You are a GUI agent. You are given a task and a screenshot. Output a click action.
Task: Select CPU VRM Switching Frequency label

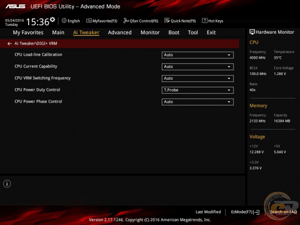point(43,78)
